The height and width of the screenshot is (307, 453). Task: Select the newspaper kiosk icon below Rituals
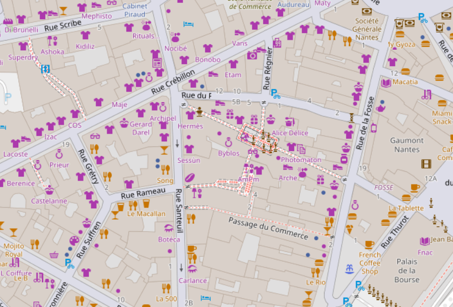coord(157,62)
